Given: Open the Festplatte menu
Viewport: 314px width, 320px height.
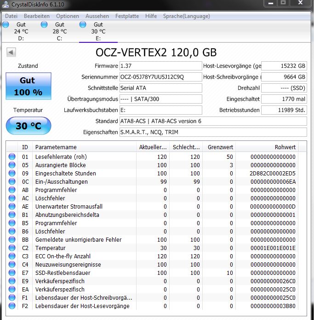Looking at the screenshot, I should point(127,16).
